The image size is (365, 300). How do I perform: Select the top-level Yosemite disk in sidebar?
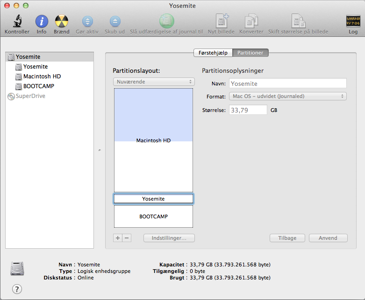(50, 57)
